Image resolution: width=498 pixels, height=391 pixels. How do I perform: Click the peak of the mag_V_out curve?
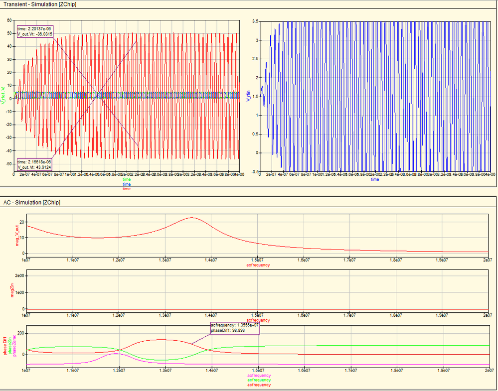(192, 217)
